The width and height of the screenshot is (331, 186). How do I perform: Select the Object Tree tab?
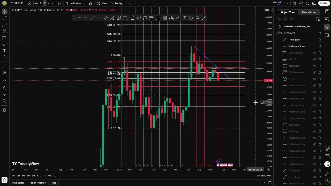(x=288, y=12)
